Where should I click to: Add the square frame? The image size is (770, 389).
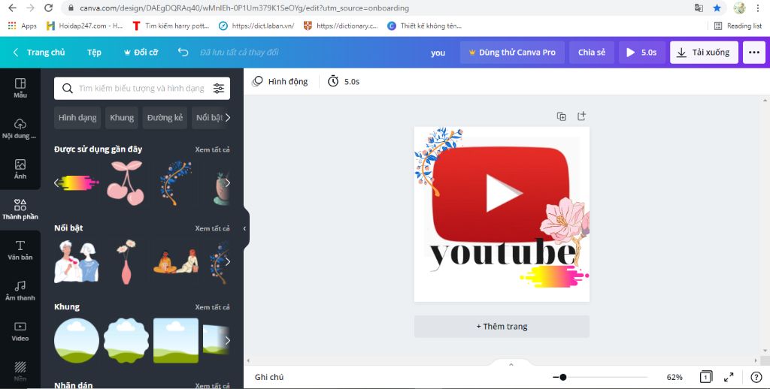176,340
